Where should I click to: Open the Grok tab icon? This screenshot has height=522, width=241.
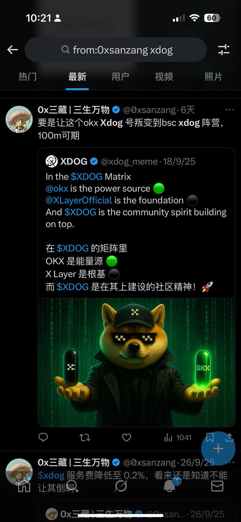[x=120, y=486]
